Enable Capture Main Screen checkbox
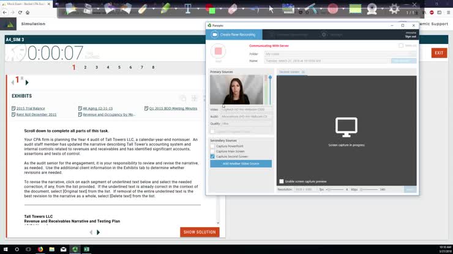The height and width of the screenshot is (254, 453). (212, 151)
